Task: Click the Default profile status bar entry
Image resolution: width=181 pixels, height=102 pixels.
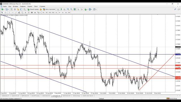Action: pyautogui.click(x=102, y=99)
